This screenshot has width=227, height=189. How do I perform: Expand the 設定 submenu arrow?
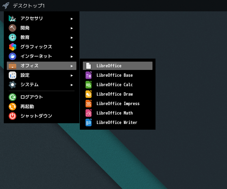pos(72,76)
